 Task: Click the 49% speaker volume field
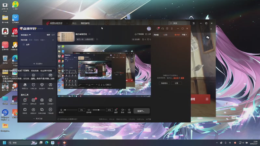(x=109, y=110)
